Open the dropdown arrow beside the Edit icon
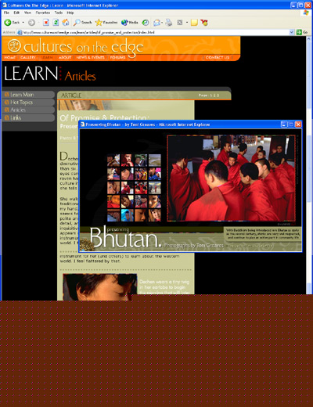The width and height of the screenshot is (313, 407). pyautogui.click(x=187, y=23)
